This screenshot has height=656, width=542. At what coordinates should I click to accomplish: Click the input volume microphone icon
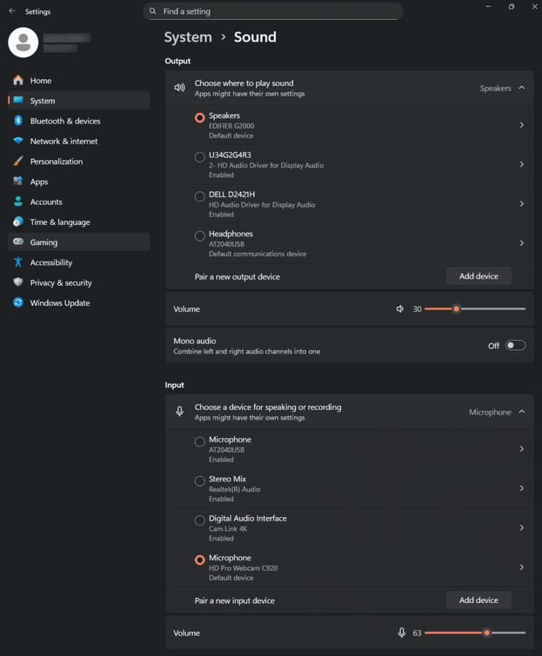(x=401, y=633)
